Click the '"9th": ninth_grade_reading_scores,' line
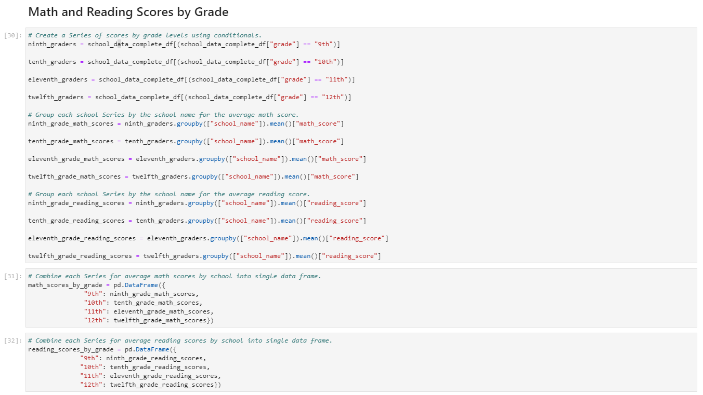703x395 pixels. (144, 358)
